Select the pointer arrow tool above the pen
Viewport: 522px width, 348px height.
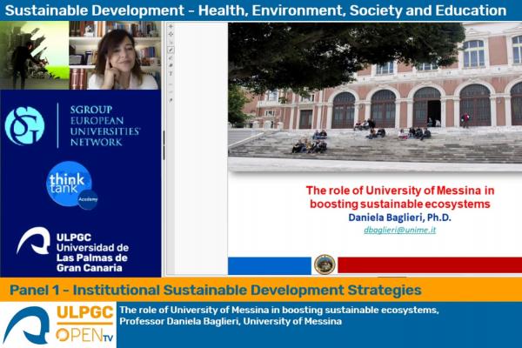tap(171, 42)
